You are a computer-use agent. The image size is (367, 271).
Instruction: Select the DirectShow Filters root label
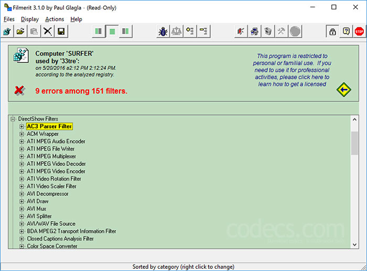point(38,119)
